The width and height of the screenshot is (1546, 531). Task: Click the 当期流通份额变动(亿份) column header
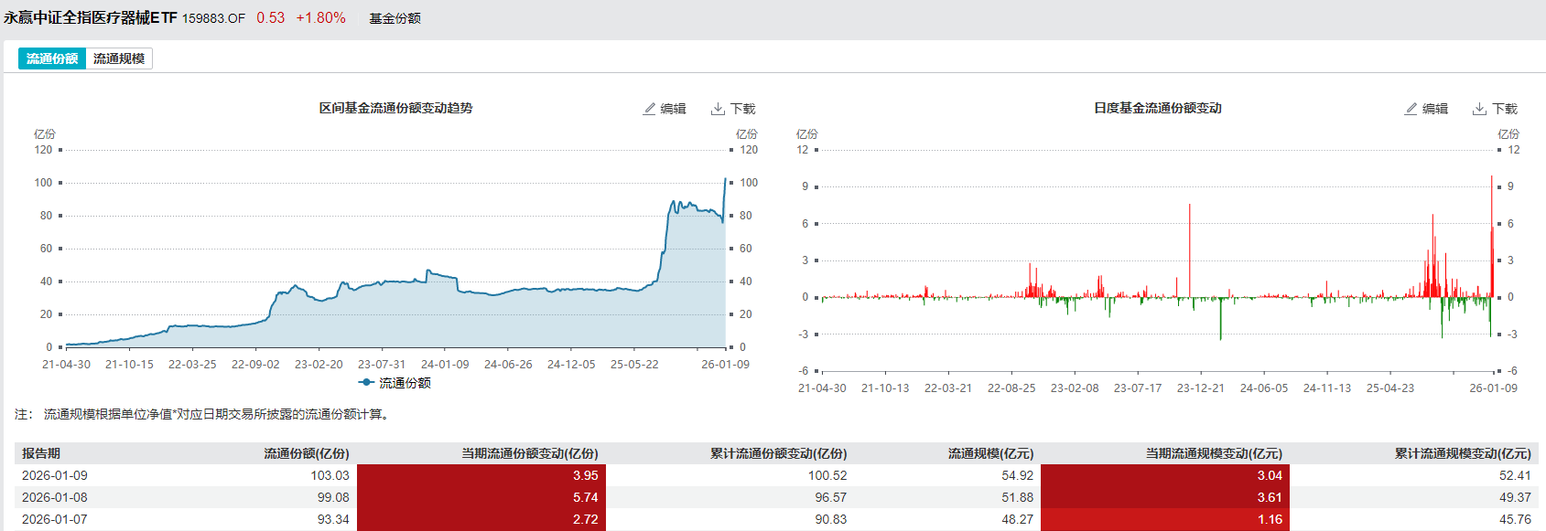pos(530,453)
